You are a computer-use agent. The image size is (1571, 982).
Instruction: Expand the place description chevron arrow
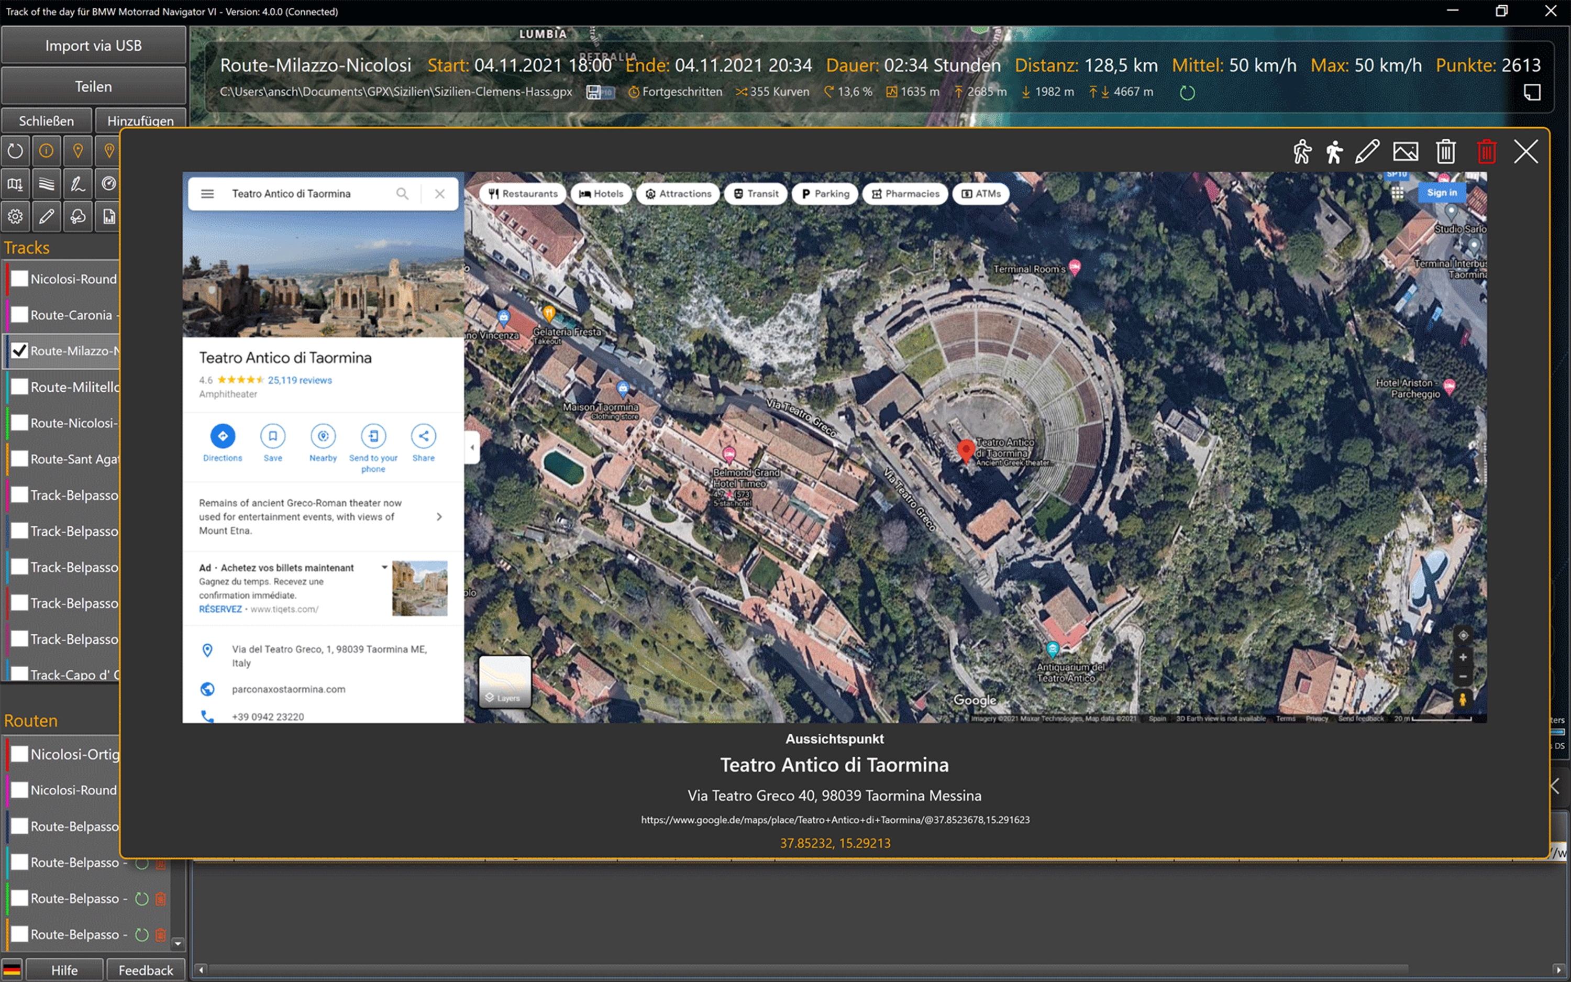[x=439, y=517]
